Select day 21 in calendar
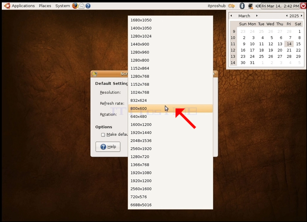The width and height of the screenshot is (307, 222). [289, 50]
